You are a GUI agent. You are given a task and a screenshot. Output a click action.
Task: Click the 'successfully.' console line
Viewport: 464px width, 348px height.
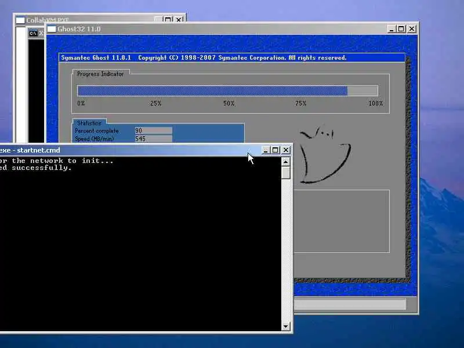pyautogui.click(x=36, y=168)
